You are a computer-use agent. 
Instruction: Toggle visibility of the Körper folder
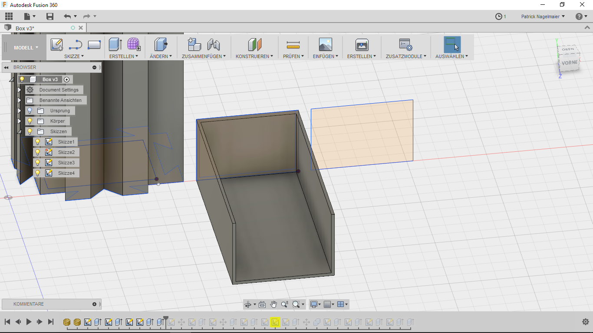30,121
